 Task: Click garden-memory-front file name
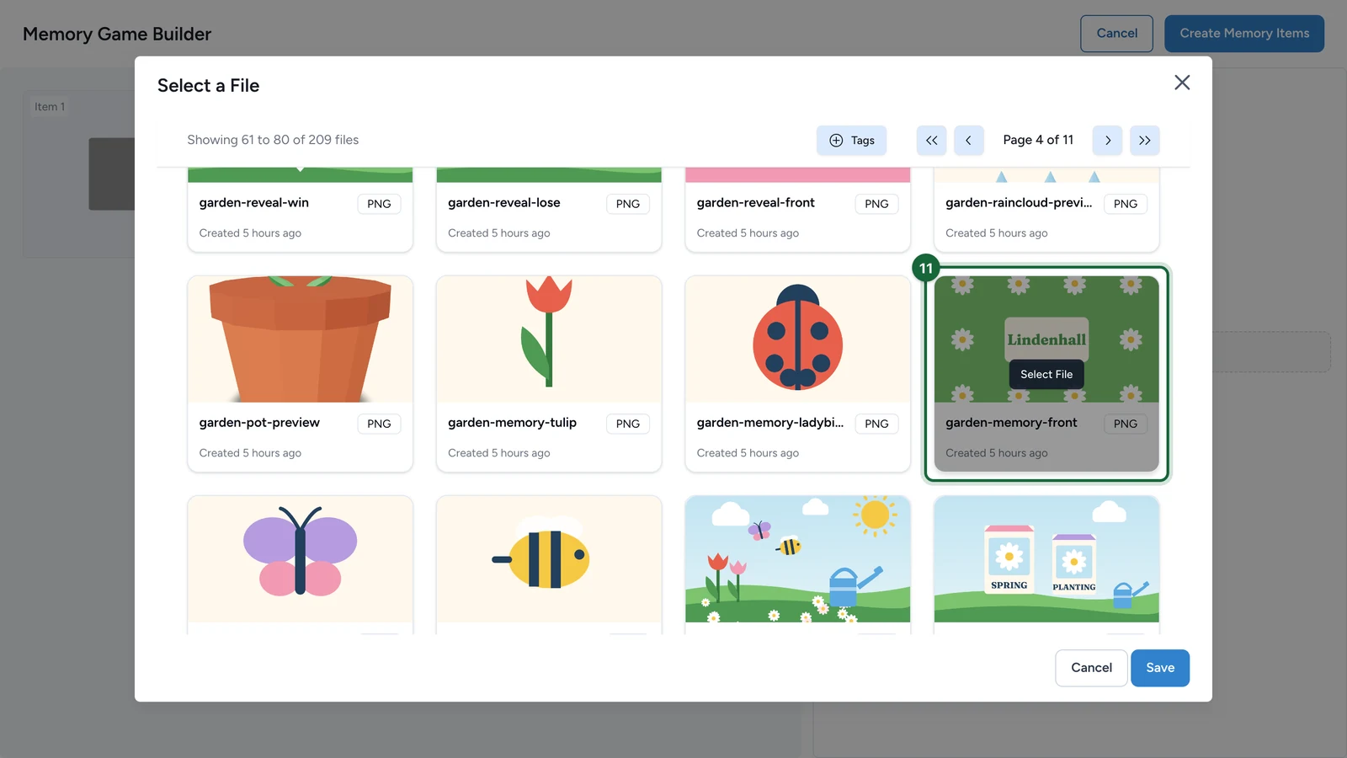(1011, 423)
